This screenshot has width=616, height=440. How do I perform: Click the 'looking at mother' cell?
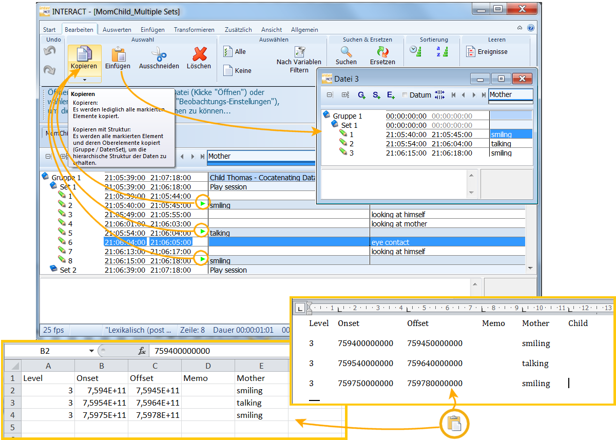point(448,224)
